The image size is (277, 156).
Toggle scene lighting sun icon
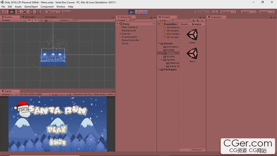tap(36, 20)
